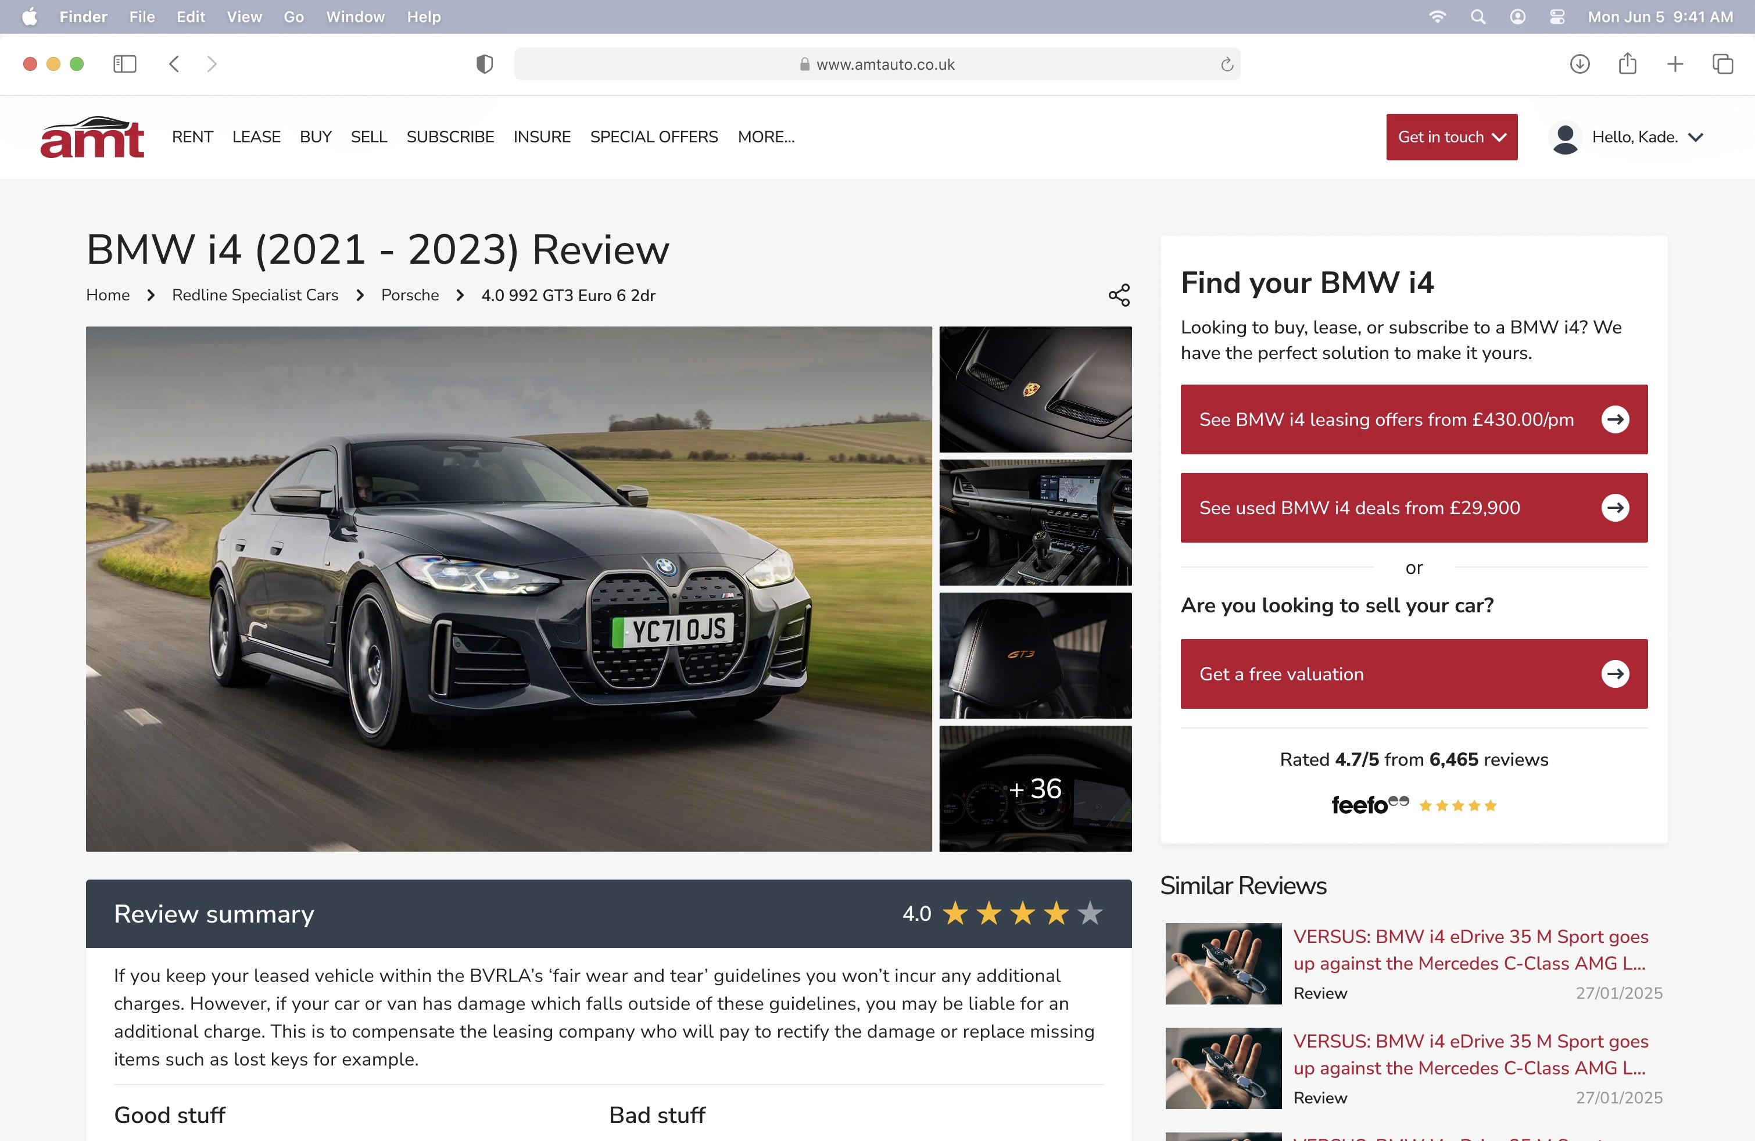The width and height of the screenshot is (1755, 1141).
Task: Click the user avatar icon
Action: 1565,138
